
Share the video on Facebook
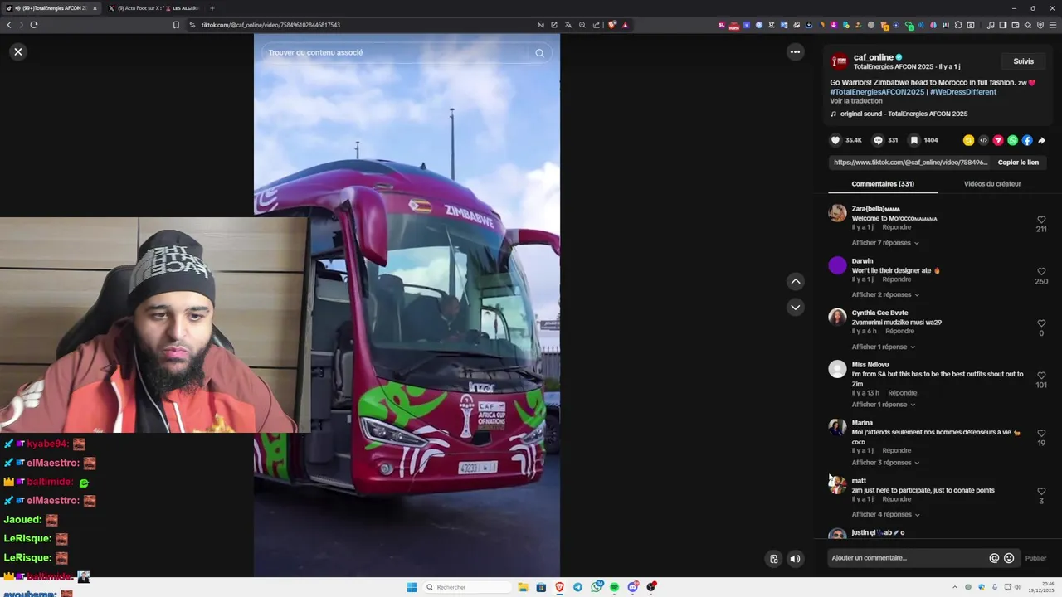1027,140
